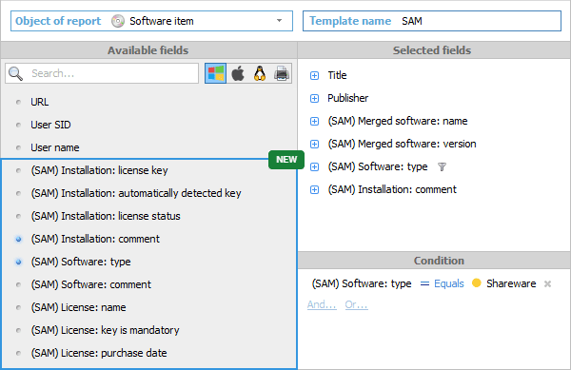Select (SAM) License: key is mandatory field
This screenshot has width=571, height=370.
tap(106, 330)
